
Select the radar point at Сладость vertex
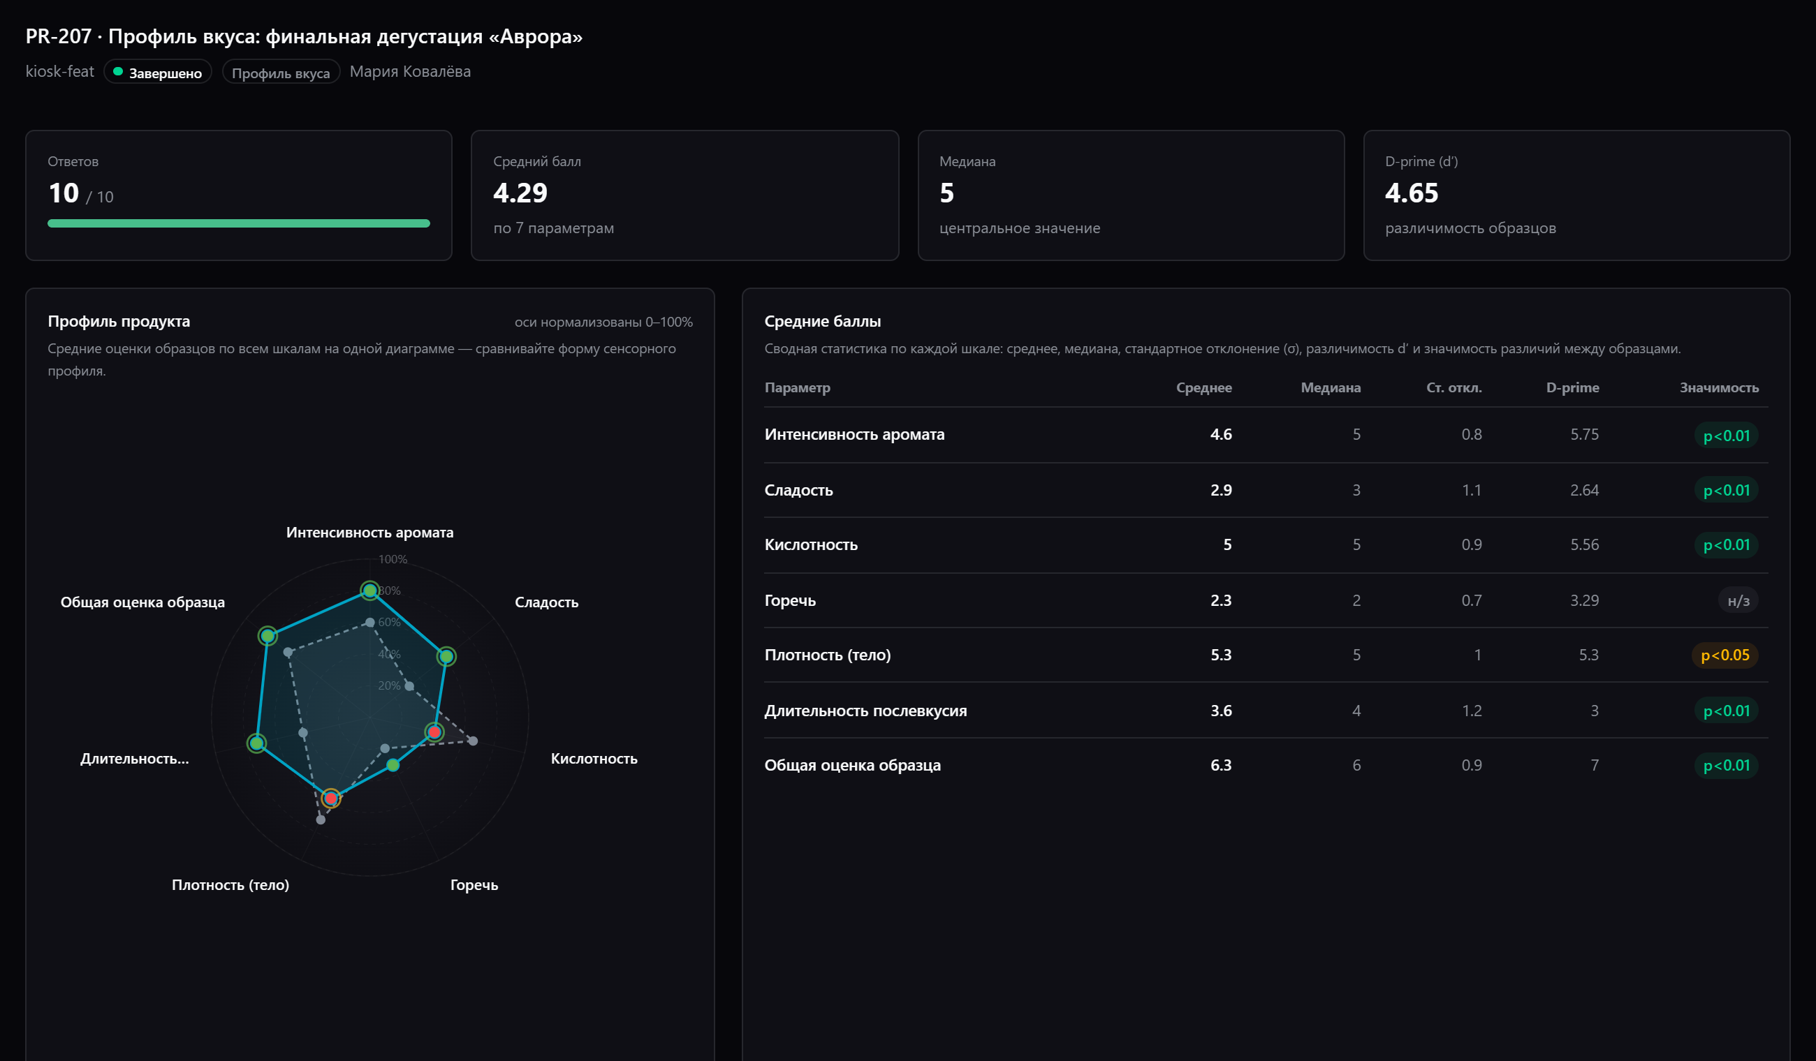pyautogui.click(x=447, y=656)
